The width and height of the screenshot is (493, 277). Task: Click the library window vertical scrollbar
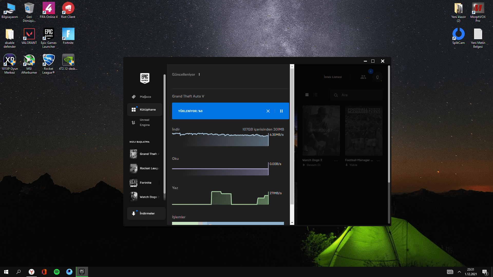[x=389, y=124]
